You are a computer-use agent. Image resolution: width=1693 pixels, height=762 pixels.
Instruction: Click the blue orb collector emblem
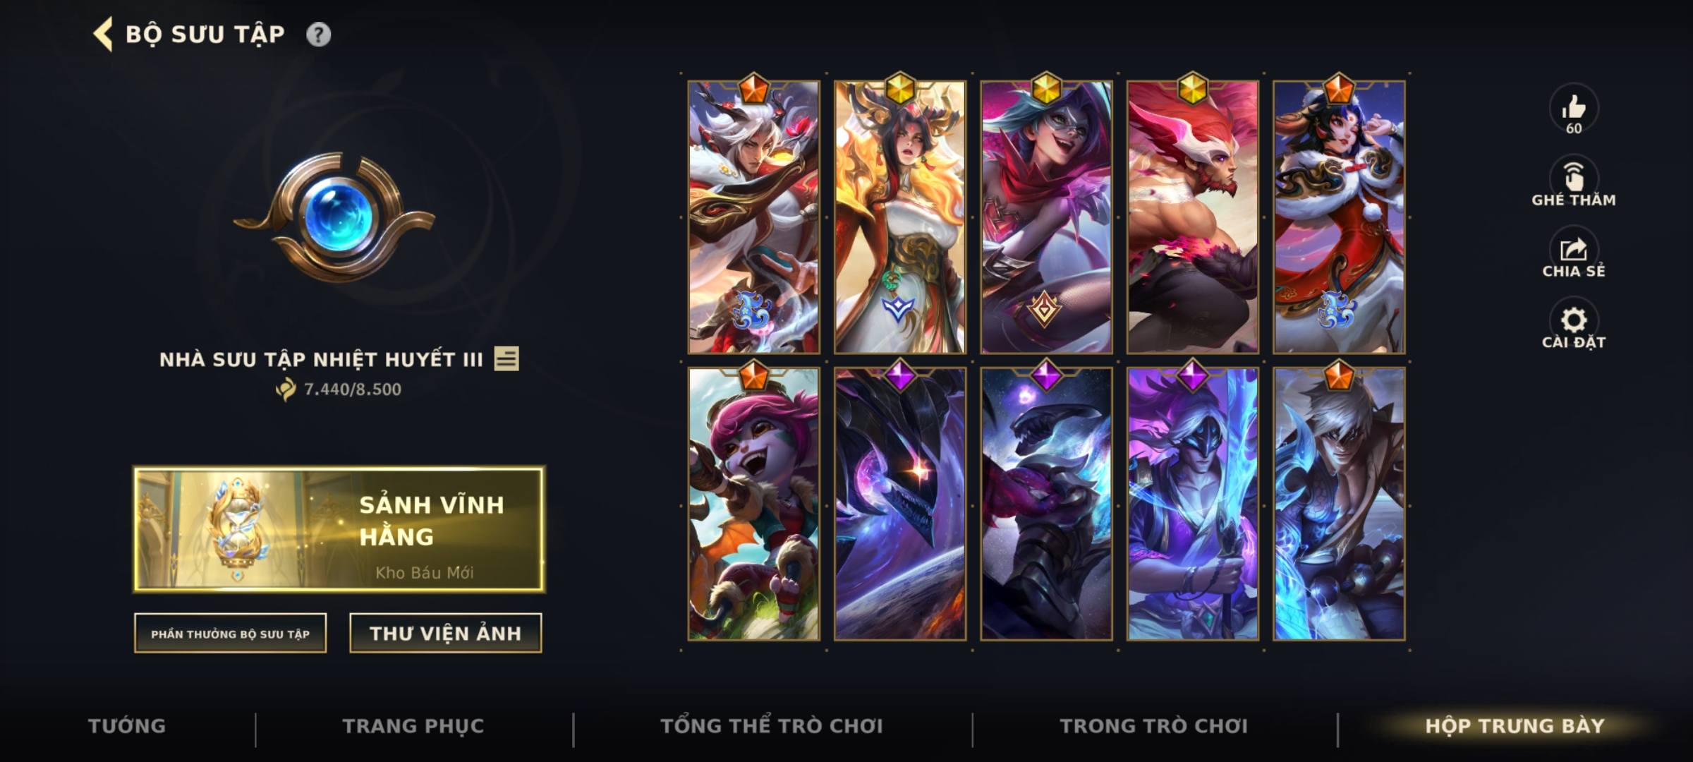(334, 217)
